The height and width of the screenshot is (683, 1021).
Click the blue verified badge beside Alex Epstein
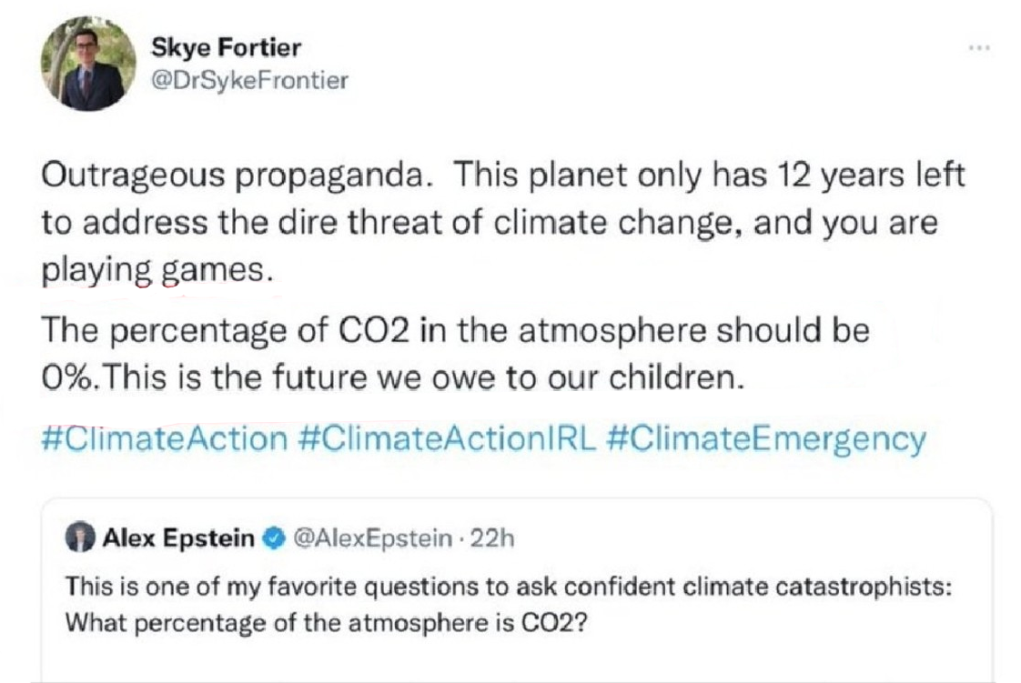click(x=271, y=539)
